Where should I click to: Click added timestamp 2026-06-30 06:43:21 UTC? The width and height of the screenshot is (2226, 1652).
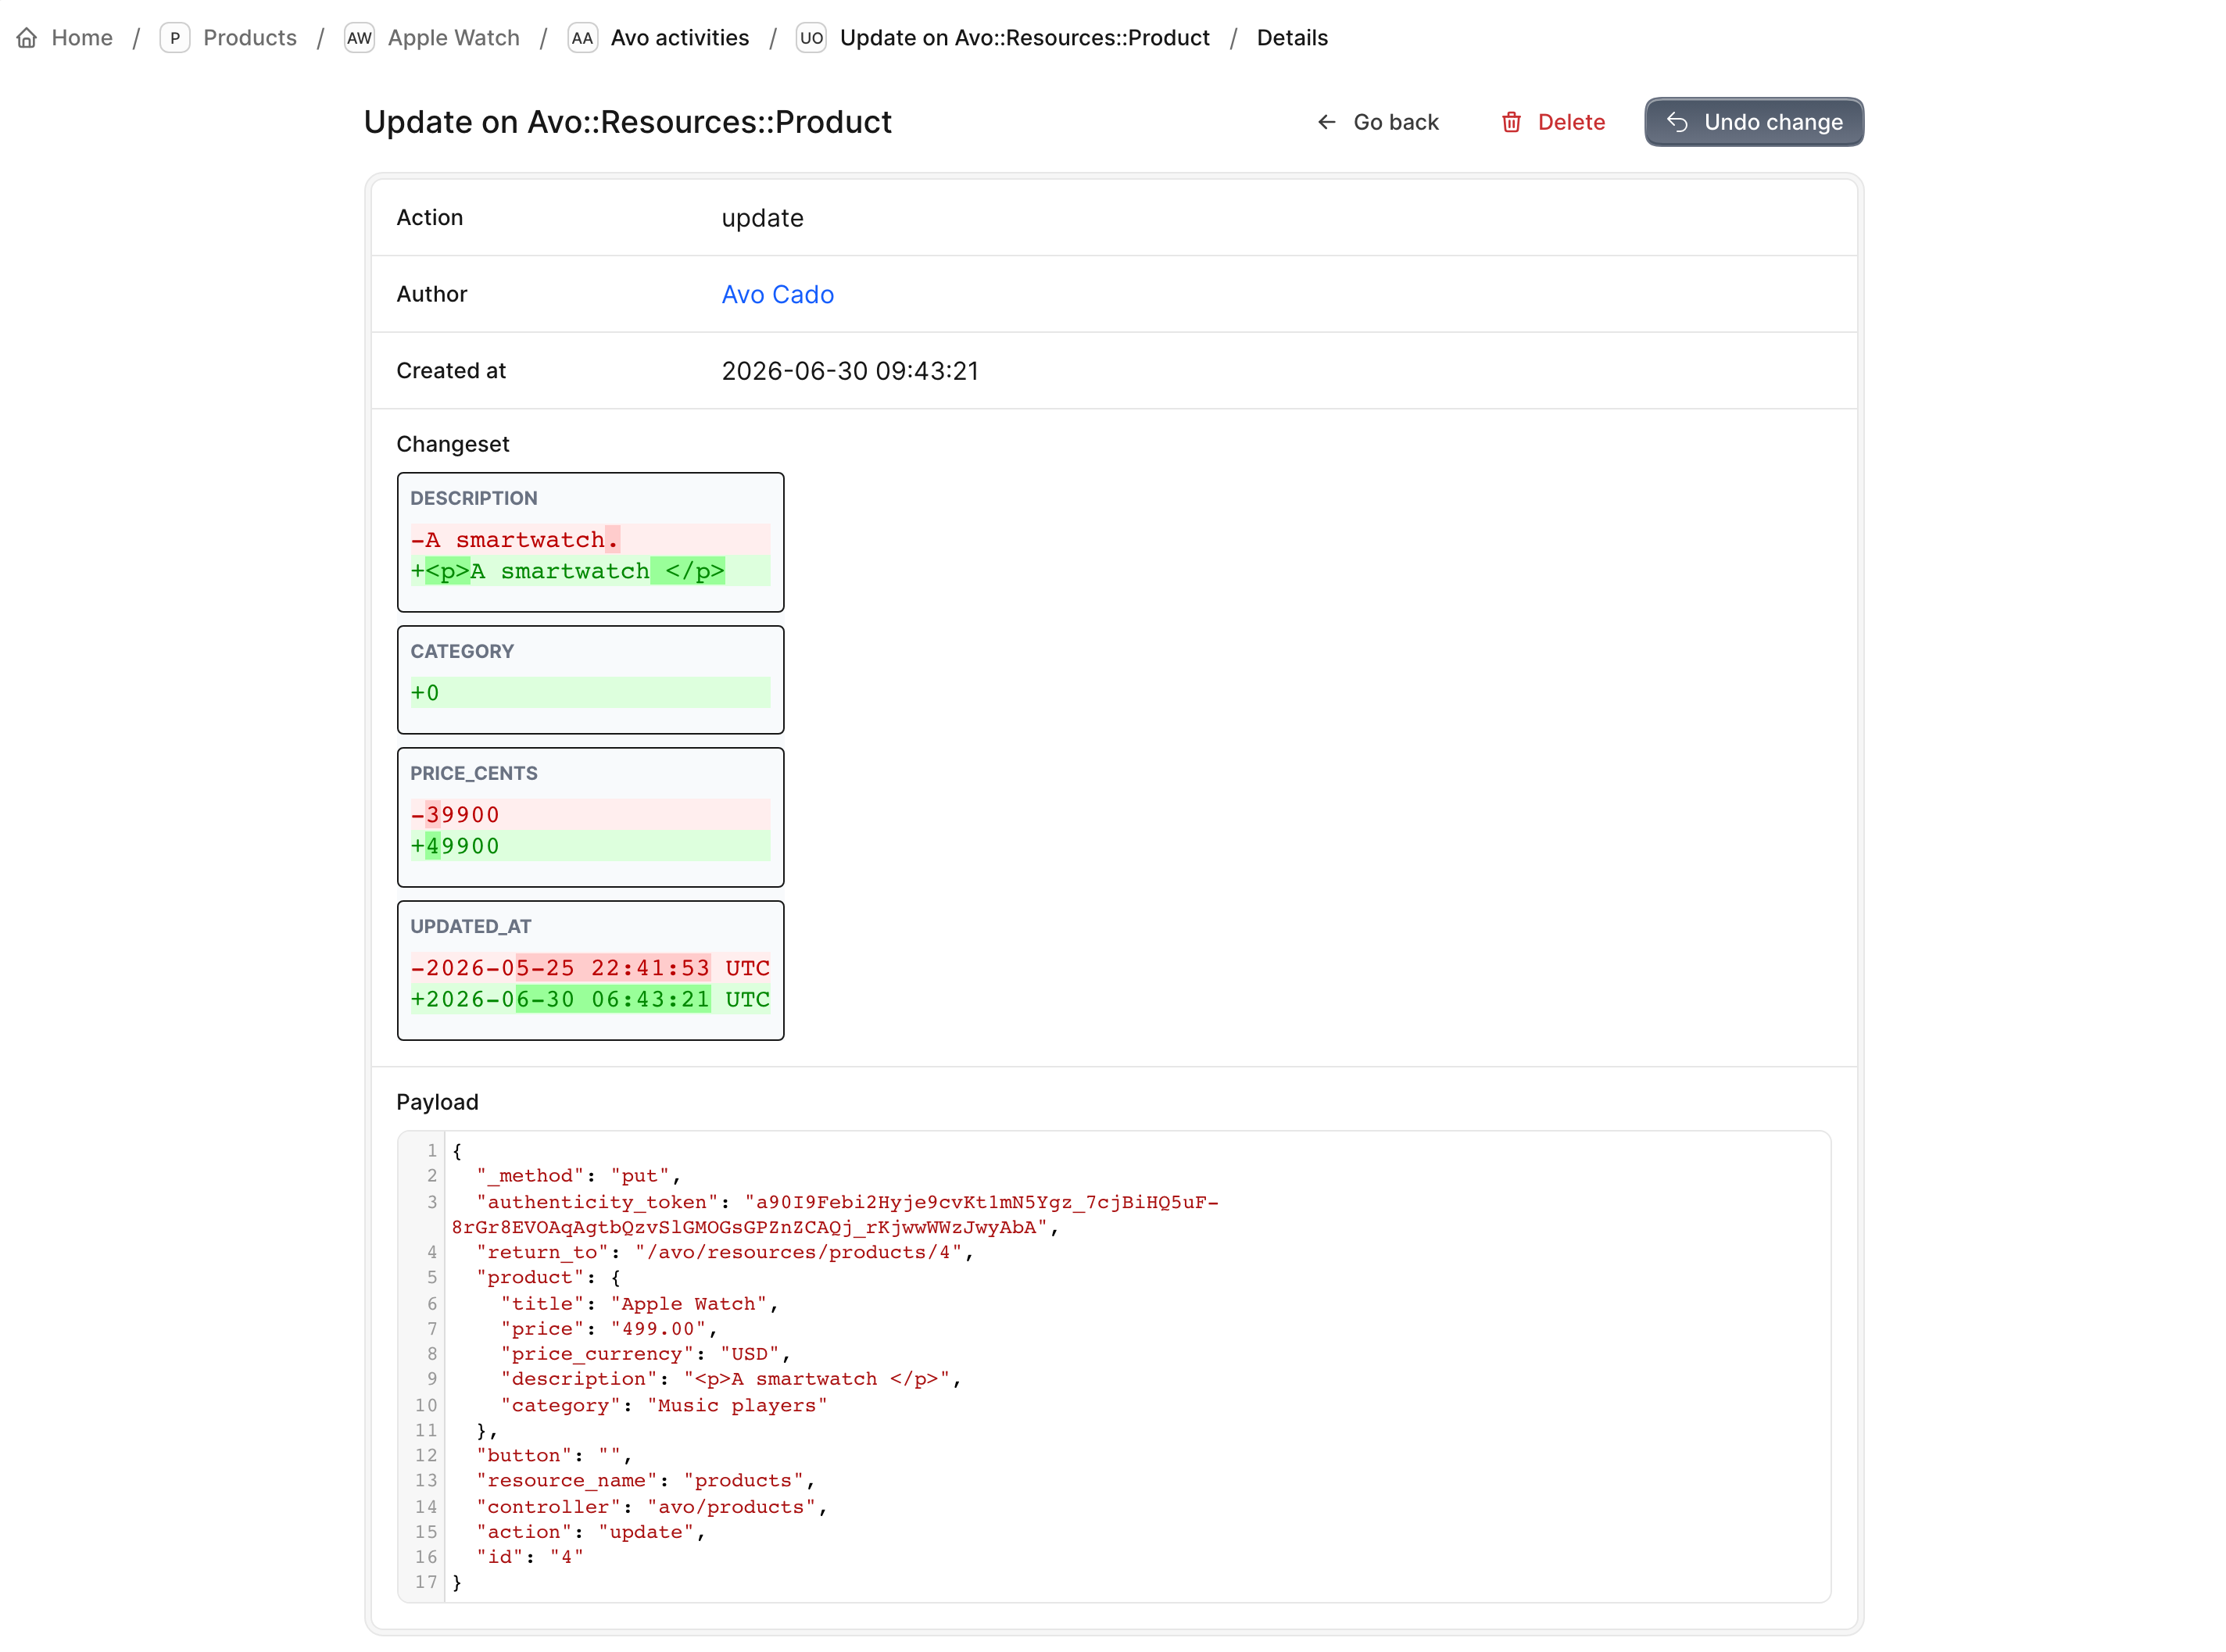(590, 999)
